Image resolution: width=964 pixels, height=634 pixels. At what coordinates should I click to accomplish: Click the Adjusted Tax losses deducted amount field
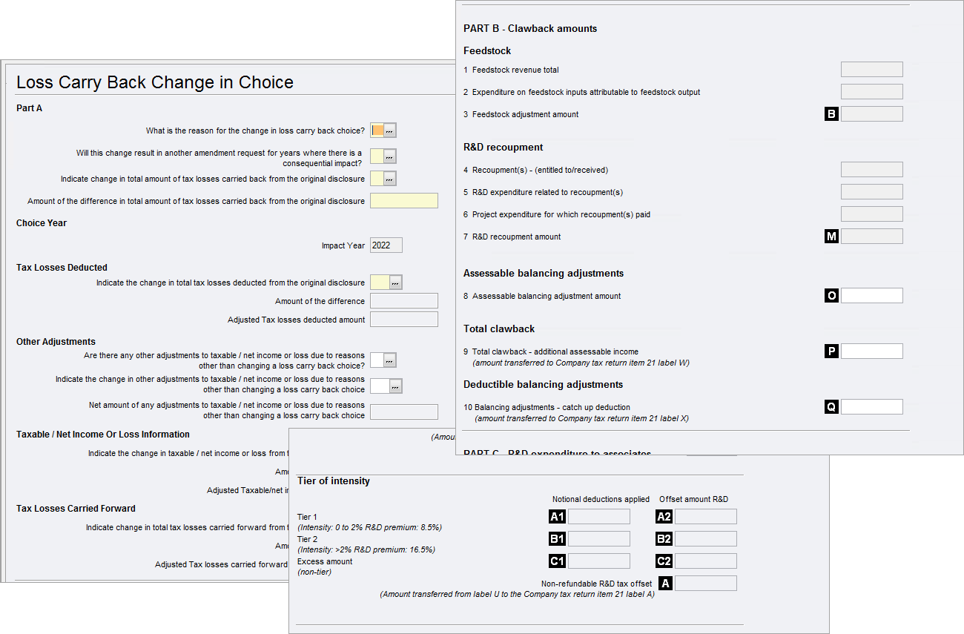point(404,319)
